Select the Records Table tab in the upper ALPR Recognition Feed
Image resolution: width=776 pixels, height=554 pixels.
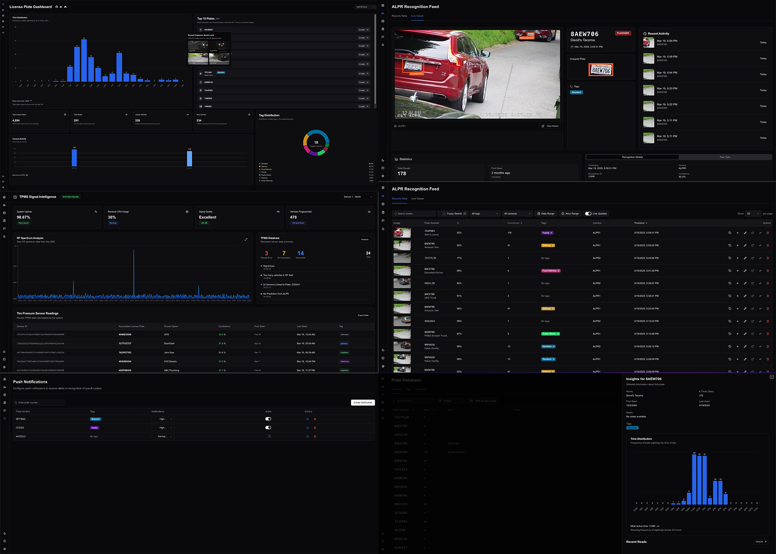[x=399, y=16]
